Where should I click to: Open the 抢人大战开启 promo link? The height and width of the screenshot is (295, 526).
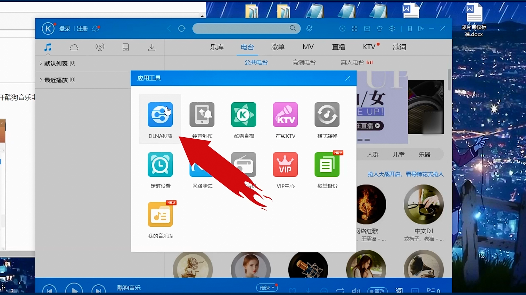(x=405, y=174)
